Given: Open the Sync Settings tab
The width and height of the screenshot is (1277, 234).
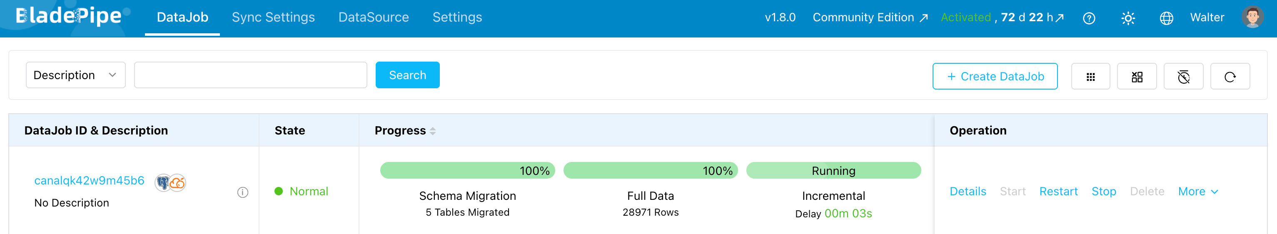Looking at the screenshot, I should click(x=273, y=17).
